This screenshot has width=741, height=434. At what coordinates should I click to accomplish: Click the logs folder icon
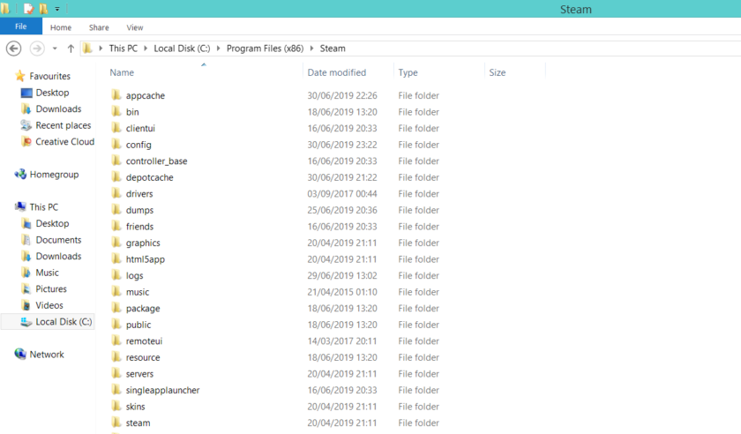[x=116, y=275]
